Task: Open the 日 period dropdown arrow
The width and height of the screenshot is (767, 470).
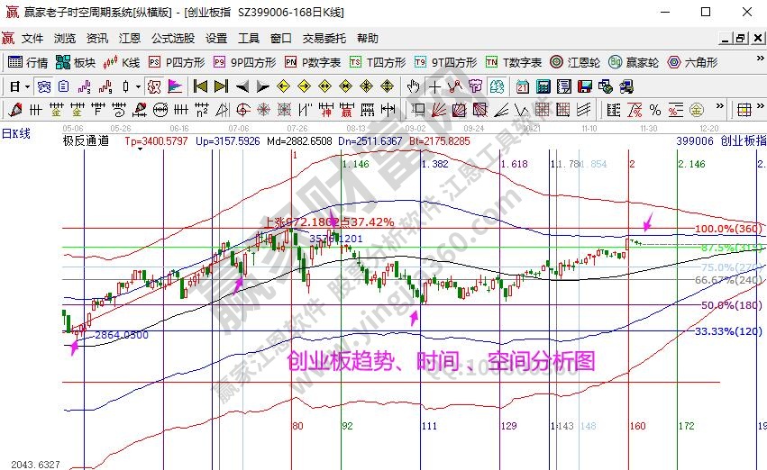Action: 27,86
